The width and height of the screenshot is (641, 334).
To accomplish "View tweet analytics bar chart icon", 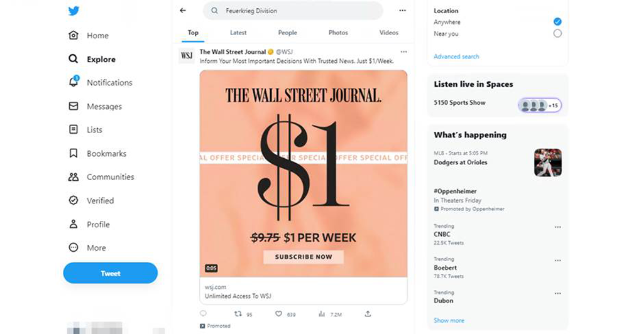I will tap(322, 314).
